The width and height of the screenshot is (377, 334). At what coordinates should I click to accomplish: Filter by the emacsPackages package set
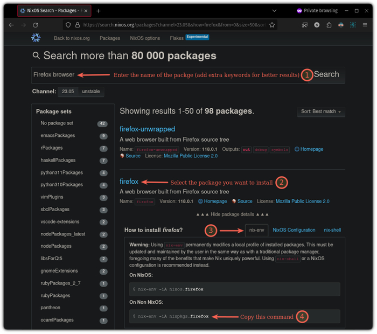coord(58,136)
